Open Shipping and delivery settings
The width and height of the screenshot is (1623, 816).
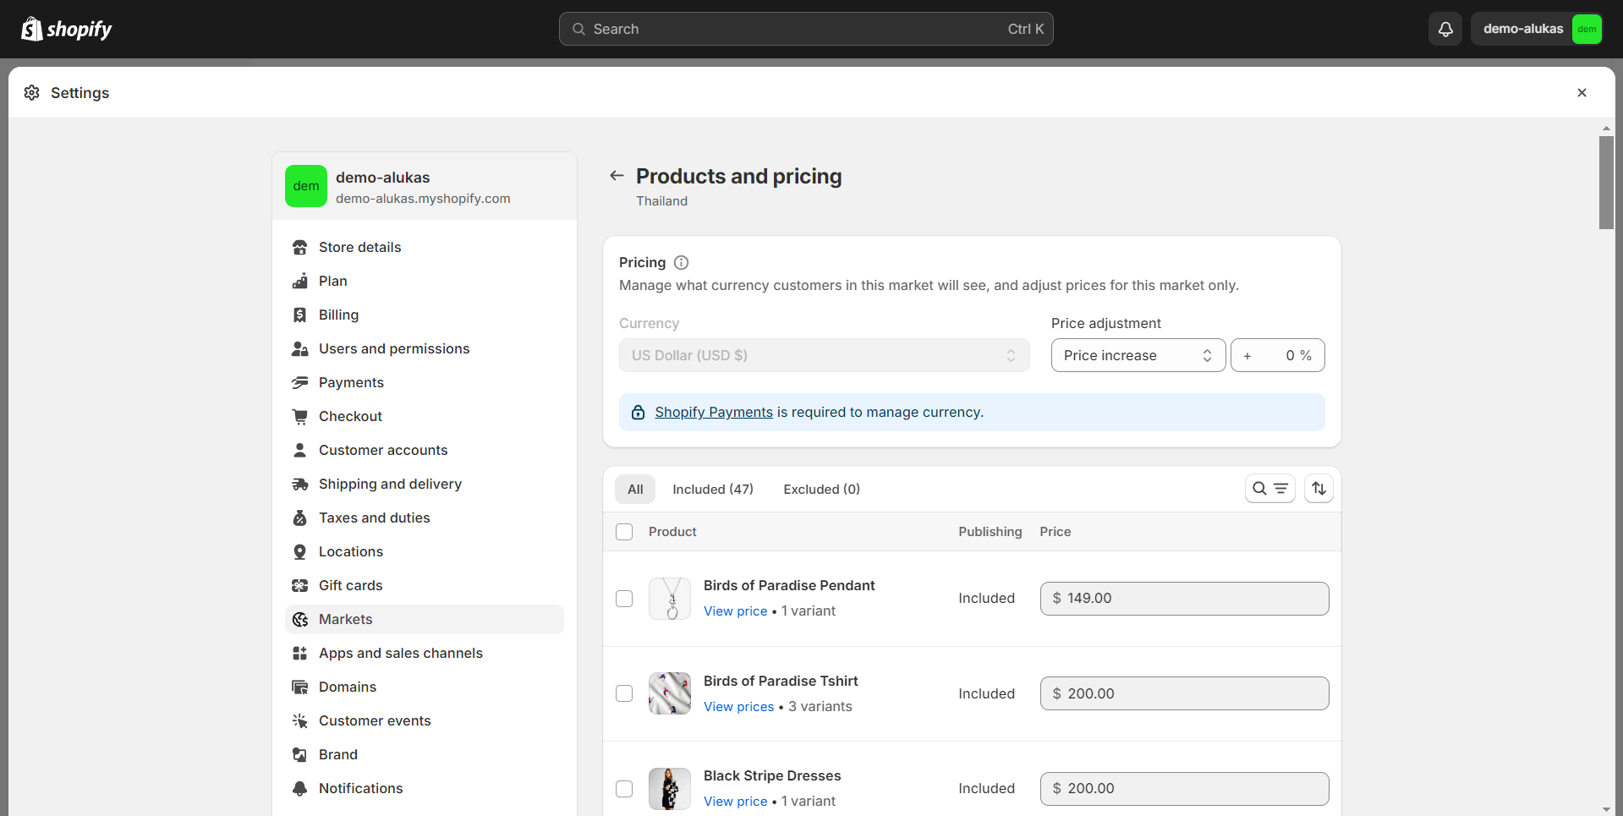tap(390, 484)
